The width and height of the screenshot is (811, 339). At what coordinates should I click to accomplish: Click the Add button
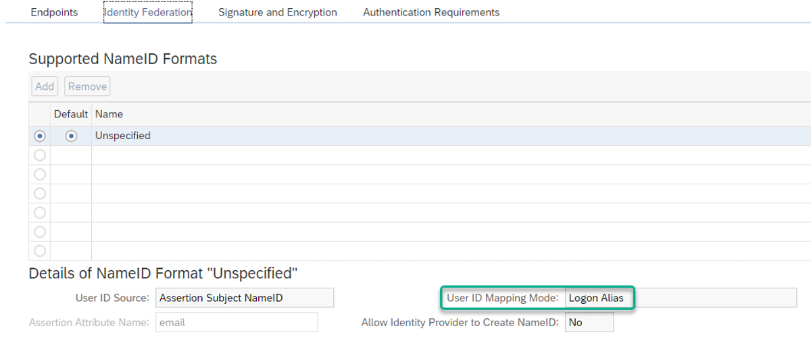[45, 86]
